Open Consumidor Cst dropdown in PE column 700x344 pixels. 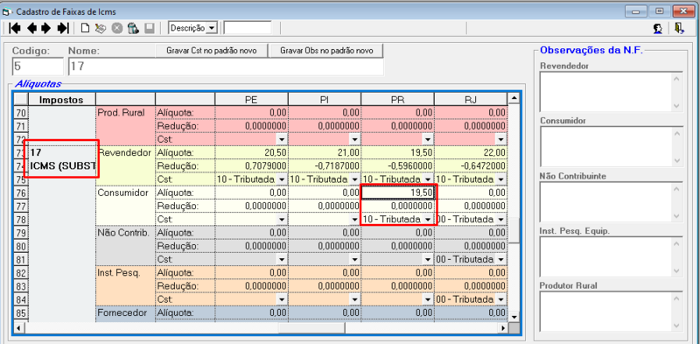click(x=282, y=220)
